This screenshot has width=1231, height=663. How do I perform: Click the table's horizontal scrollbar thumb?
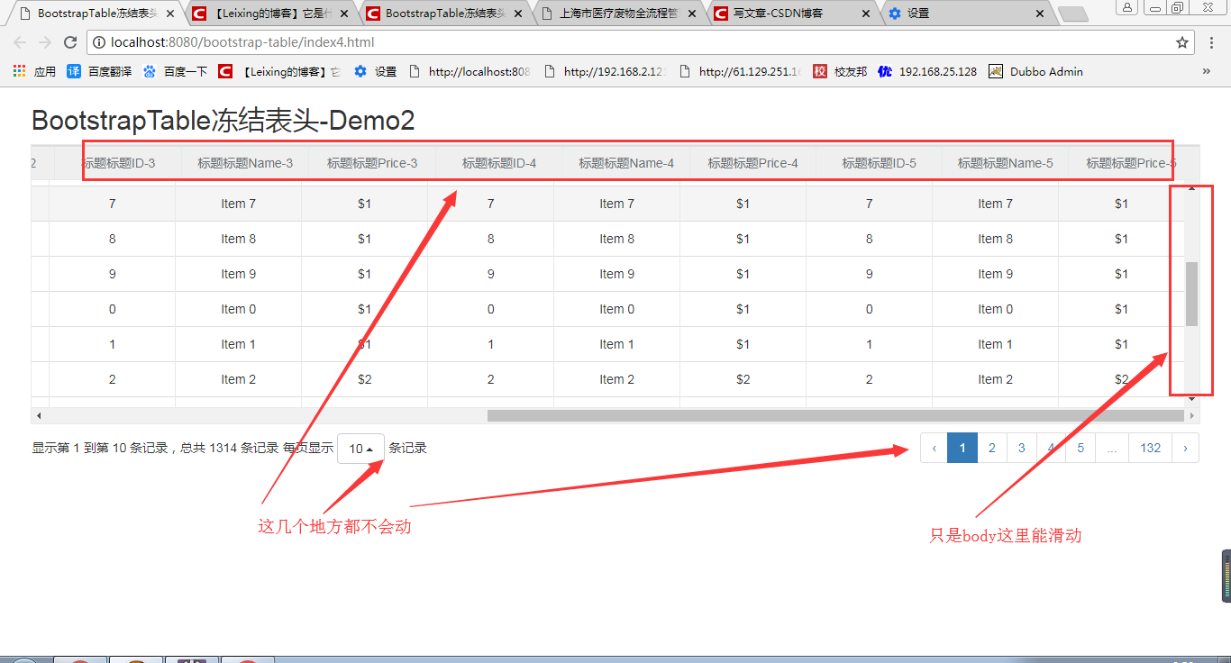pos(835,415)
